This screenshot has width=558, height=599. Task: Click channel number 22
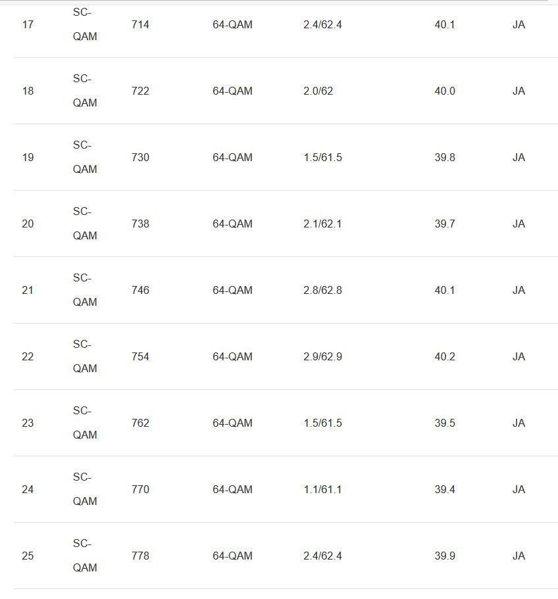[x=28, y=357]
